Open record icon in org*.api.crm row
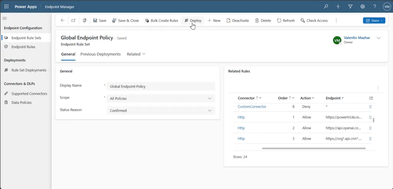 370,139
